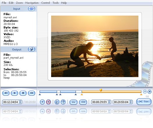153x128 pixels.
Task: Open an input file with folder icon
Action: pyautogui.click(x=31, y=9)
